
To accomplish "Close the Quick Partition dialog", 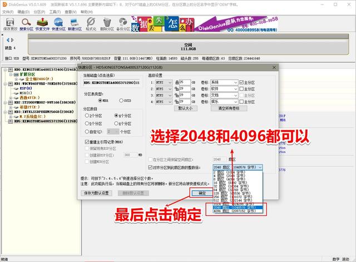I will (274, 67).
